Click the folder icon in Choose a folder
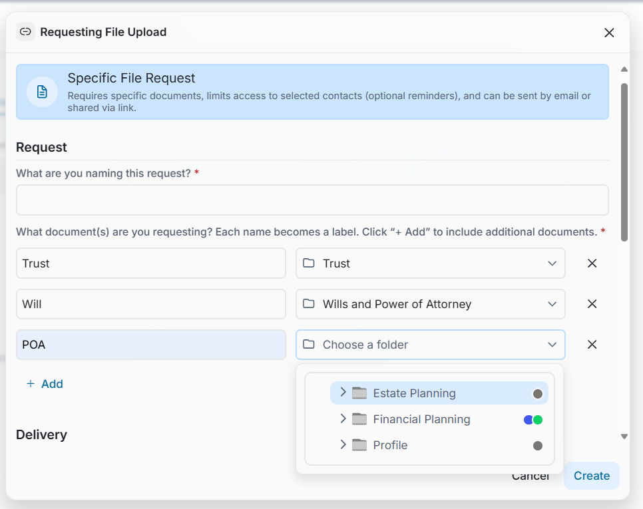Viewport: 643px width, 509px height. tap(309, 344)
